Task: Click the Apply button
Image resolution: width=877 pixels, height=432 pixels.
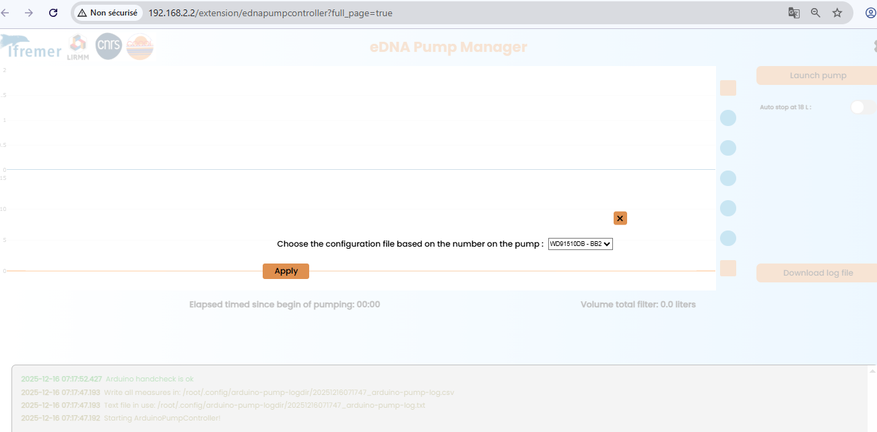Action: (286, 271)
